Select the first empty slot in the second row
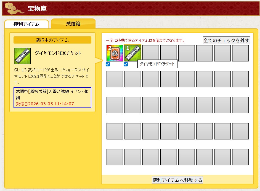This screenshot has height=191, width=260. [x=115, y=79]
